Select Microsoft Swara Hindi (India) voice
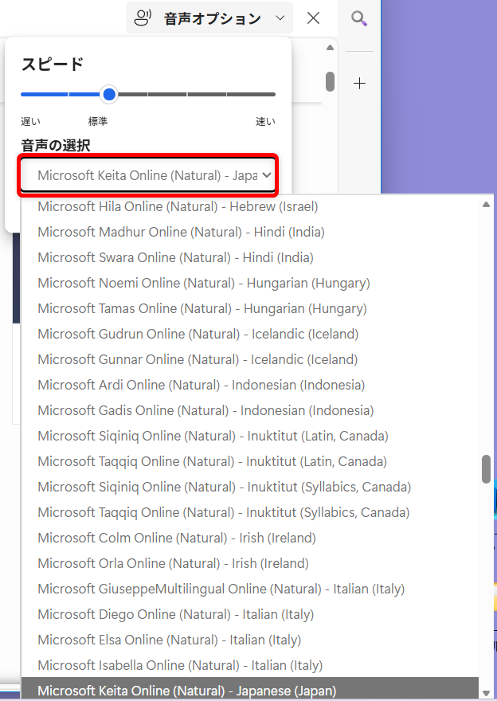This screenshot has width=497, height=701. (249, 257)
